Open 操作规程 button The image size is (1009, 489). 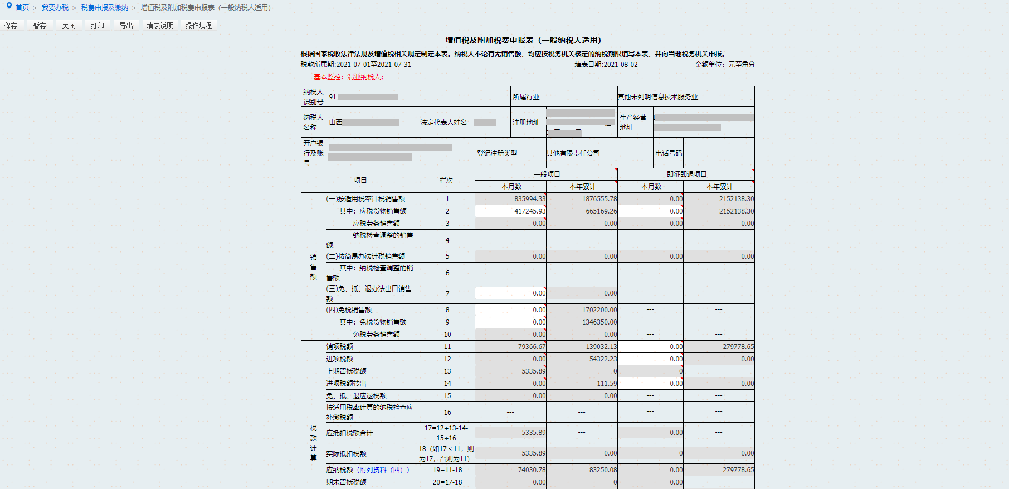[x=199, y=26]
